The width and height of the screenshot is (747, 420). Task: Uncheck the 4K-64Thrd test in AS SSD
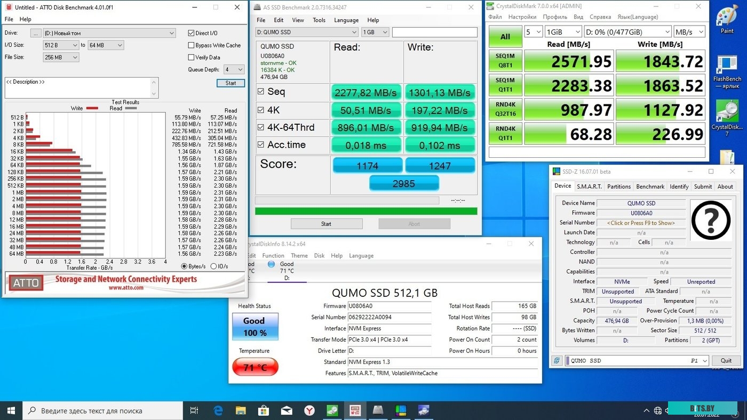pos(261,127)
